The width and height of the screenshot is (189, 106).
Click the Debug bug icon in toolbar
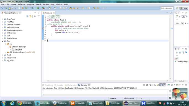pos(32,8)
